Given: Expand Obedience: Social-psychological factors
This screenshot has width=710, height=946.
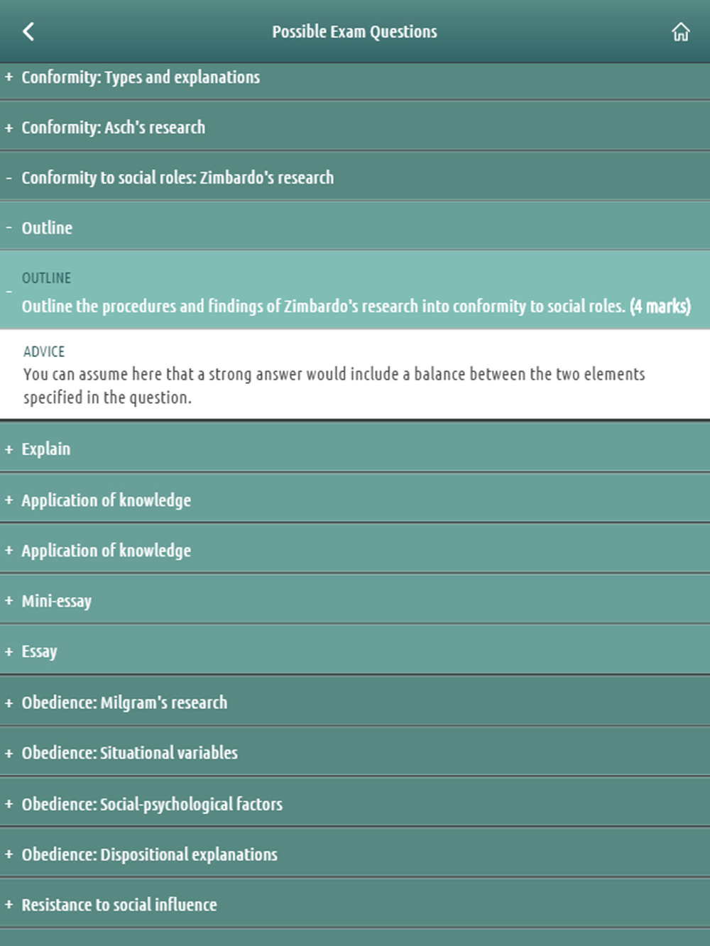Looking at the screenshot, I should click(x=355, y=804).
